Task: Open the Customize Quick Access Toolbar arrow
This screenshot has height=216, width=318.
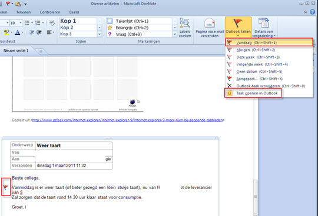Action: click(x=25, y=4)
